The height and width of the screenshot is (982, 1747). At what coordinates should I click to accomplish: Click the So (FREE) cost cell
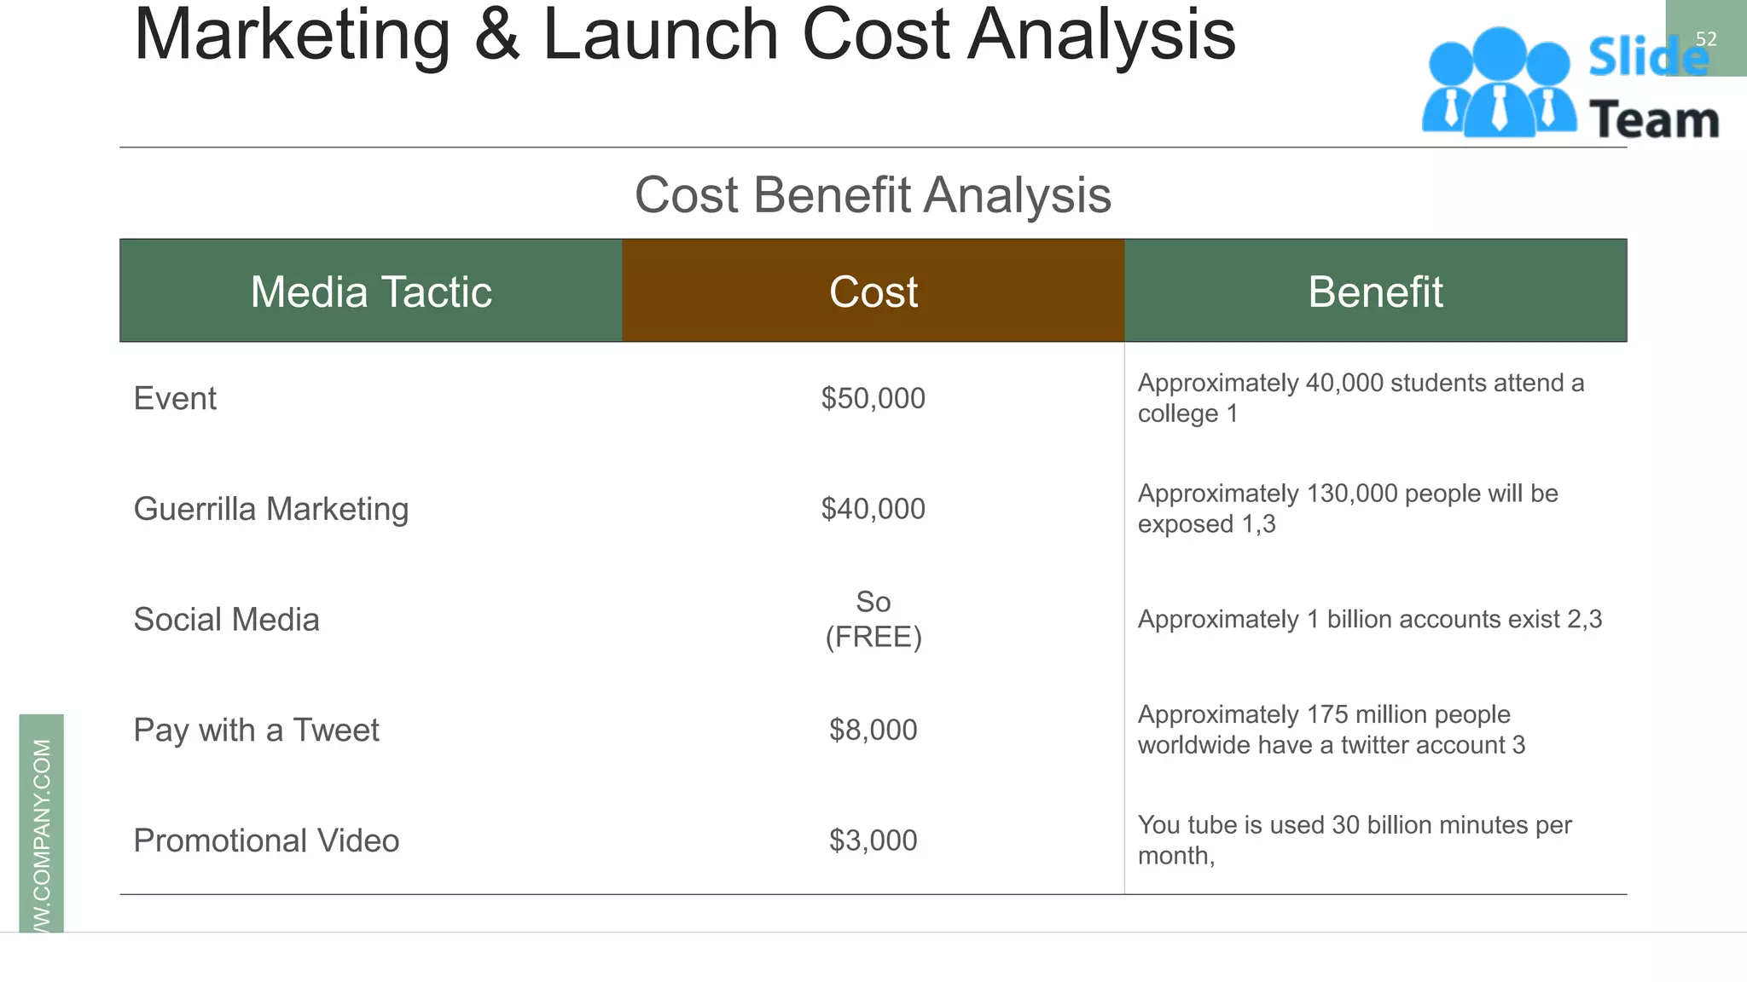tap(873, 620)
